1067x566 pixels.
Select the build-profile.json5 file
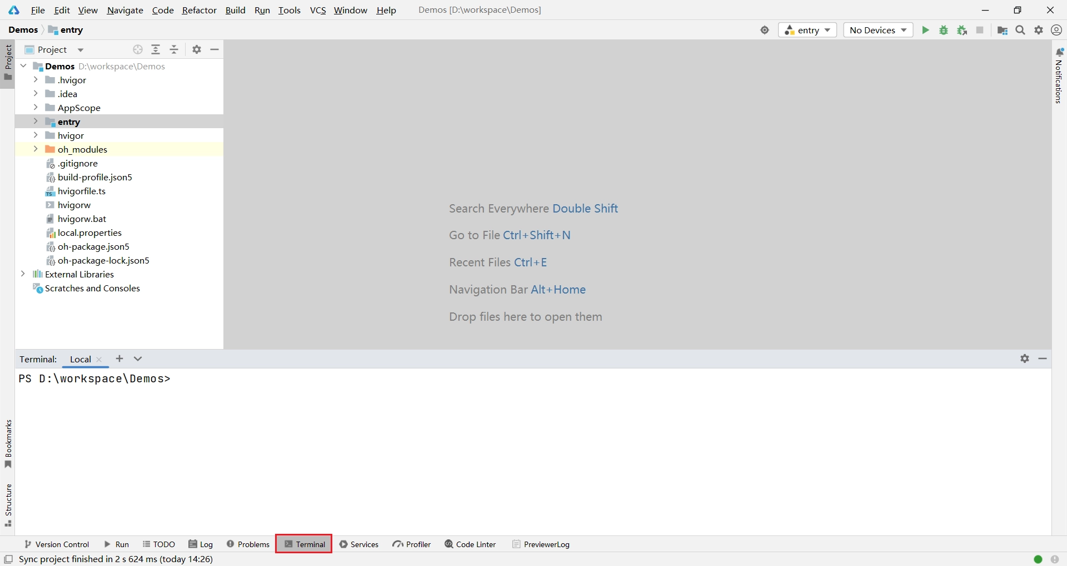(x=94, y=177)
